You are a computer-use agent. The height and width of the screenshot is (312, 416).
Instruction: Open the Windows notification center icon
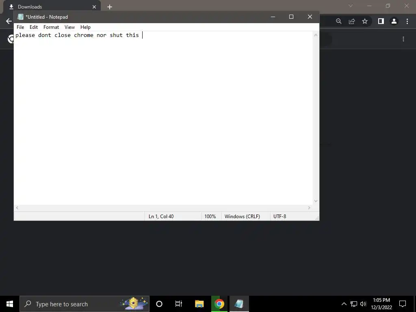pyautogui.click(x=403, y=304)
